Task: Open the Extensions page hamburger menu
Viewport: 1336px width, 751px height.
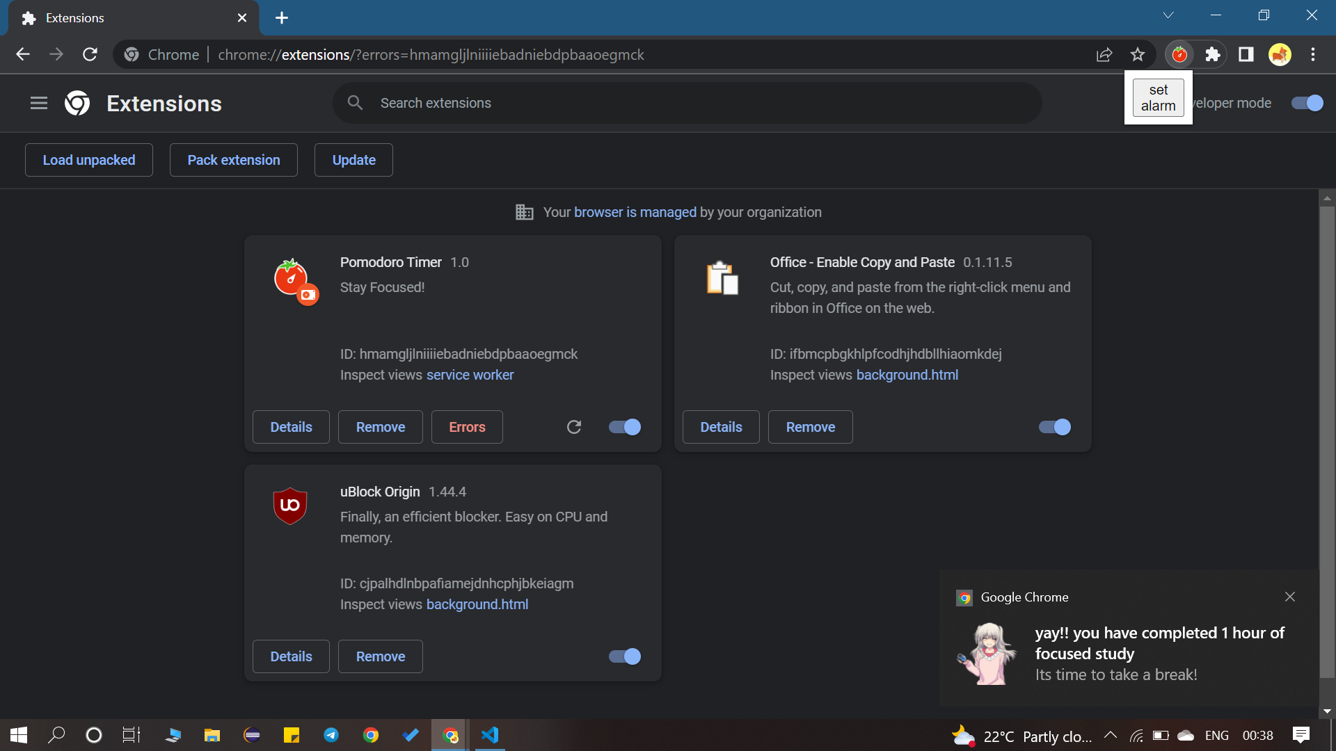Action: [x=38, y=103]
